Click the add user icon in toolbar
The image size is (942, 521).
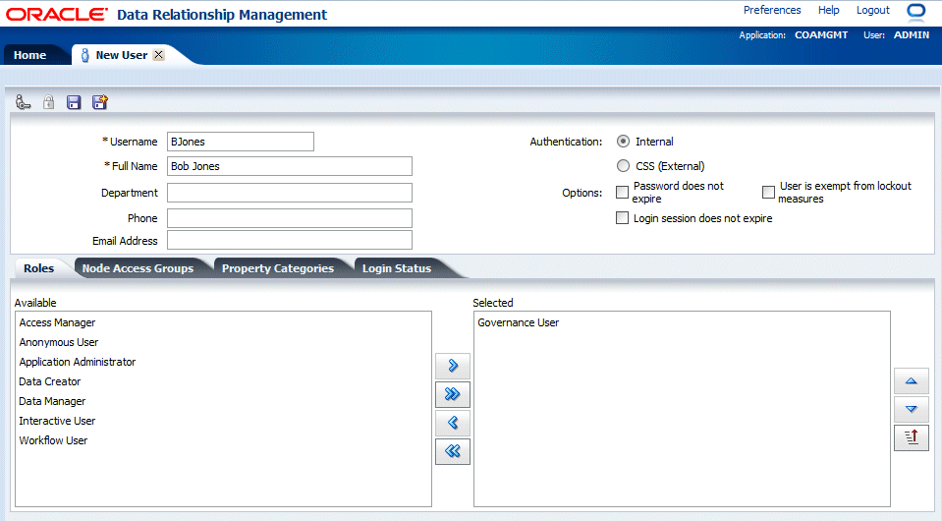[x=23, y=102]
